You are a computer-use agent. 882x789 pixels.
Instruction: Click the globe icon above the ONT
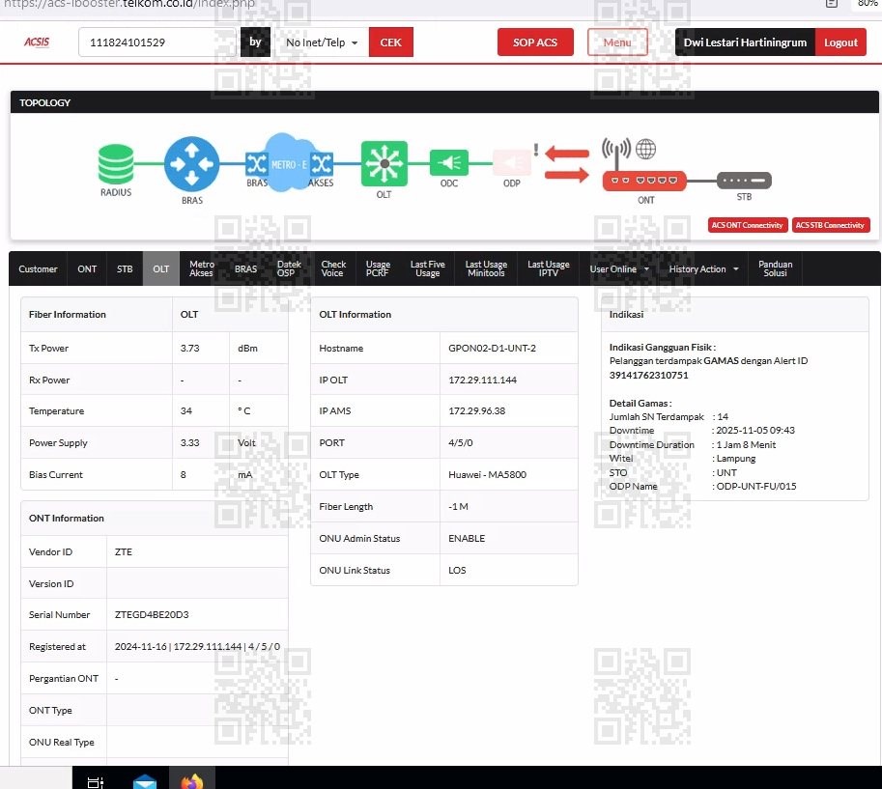click(x=645, y=149)
